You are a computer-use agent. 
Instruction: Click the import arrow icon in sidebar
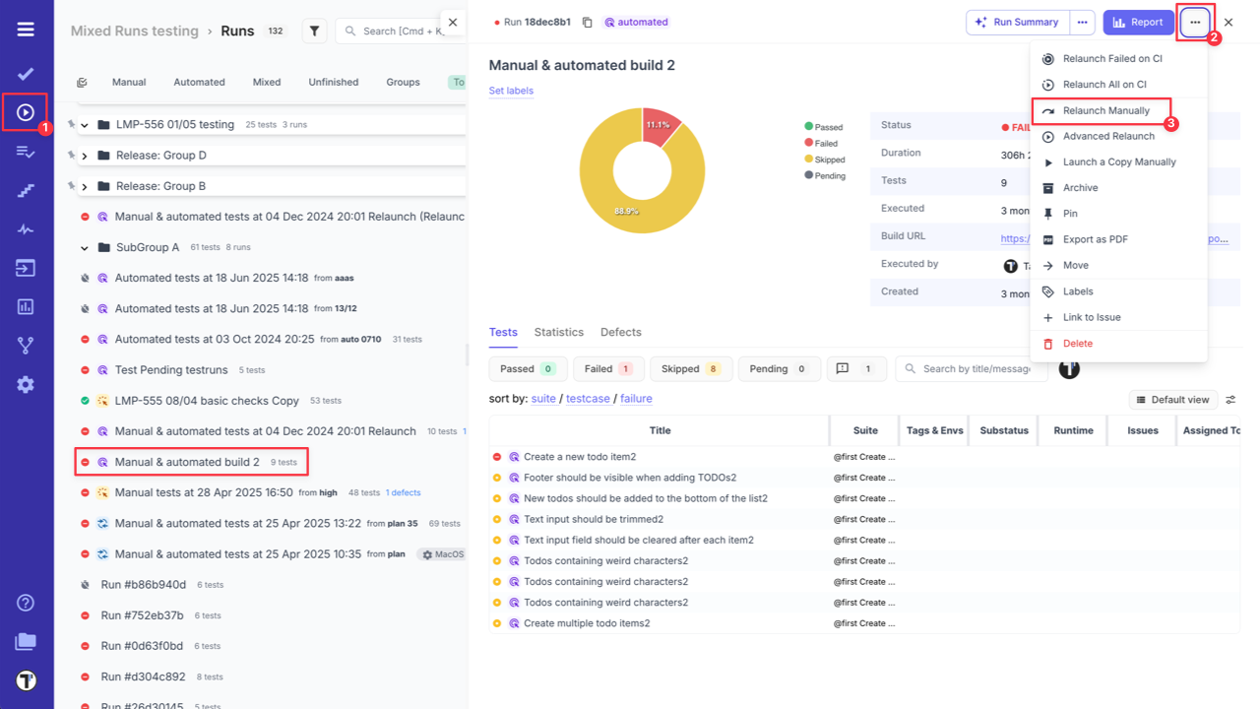tap(25, 267)
